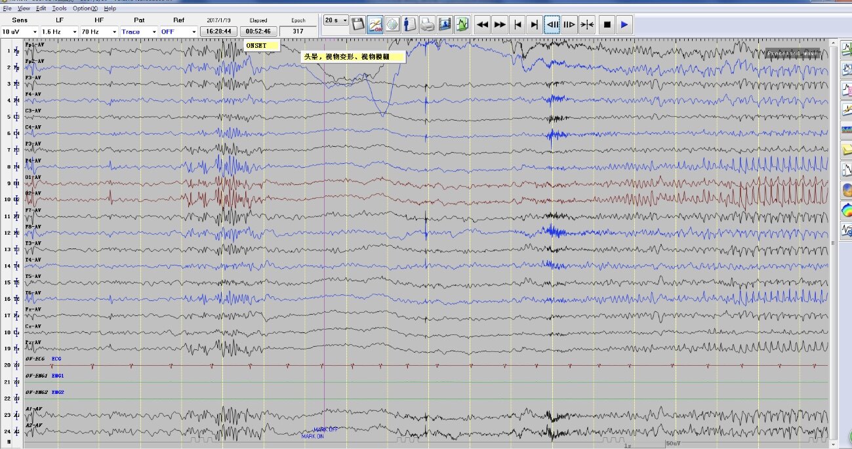
Task: Open the Option(X) menu
Action: coord(85,9)
